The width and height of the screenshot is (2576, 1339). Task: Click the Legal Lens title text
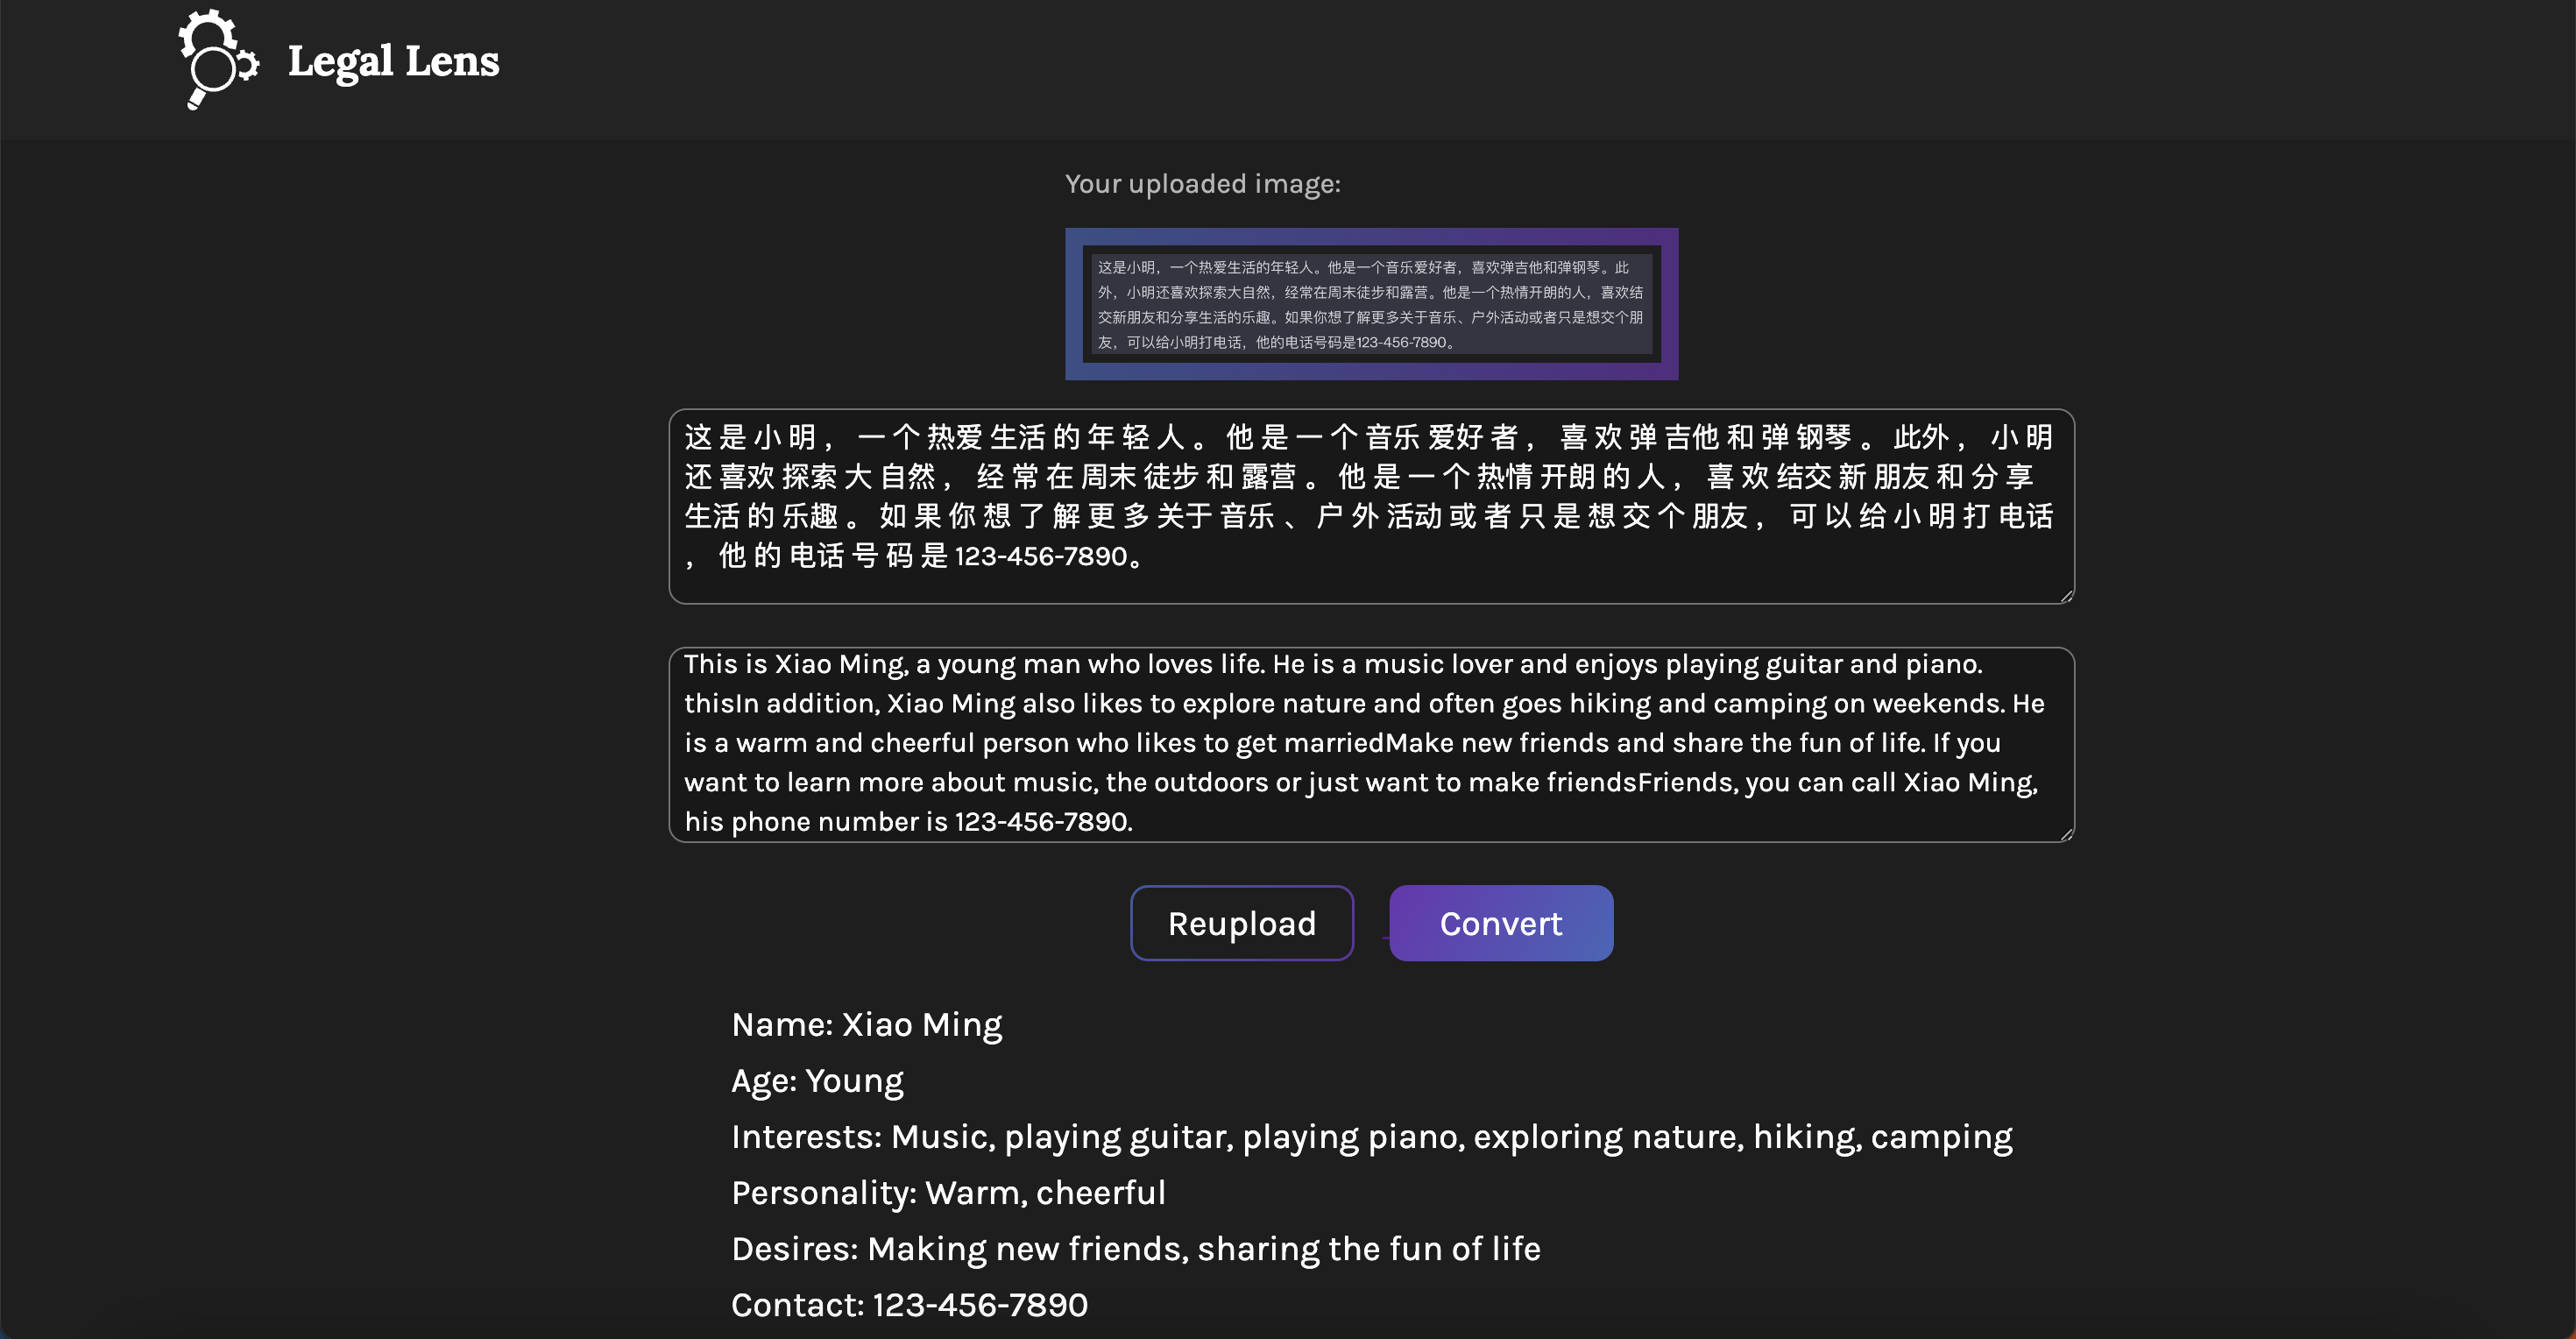pyautogui.click(x=393, y=61)
